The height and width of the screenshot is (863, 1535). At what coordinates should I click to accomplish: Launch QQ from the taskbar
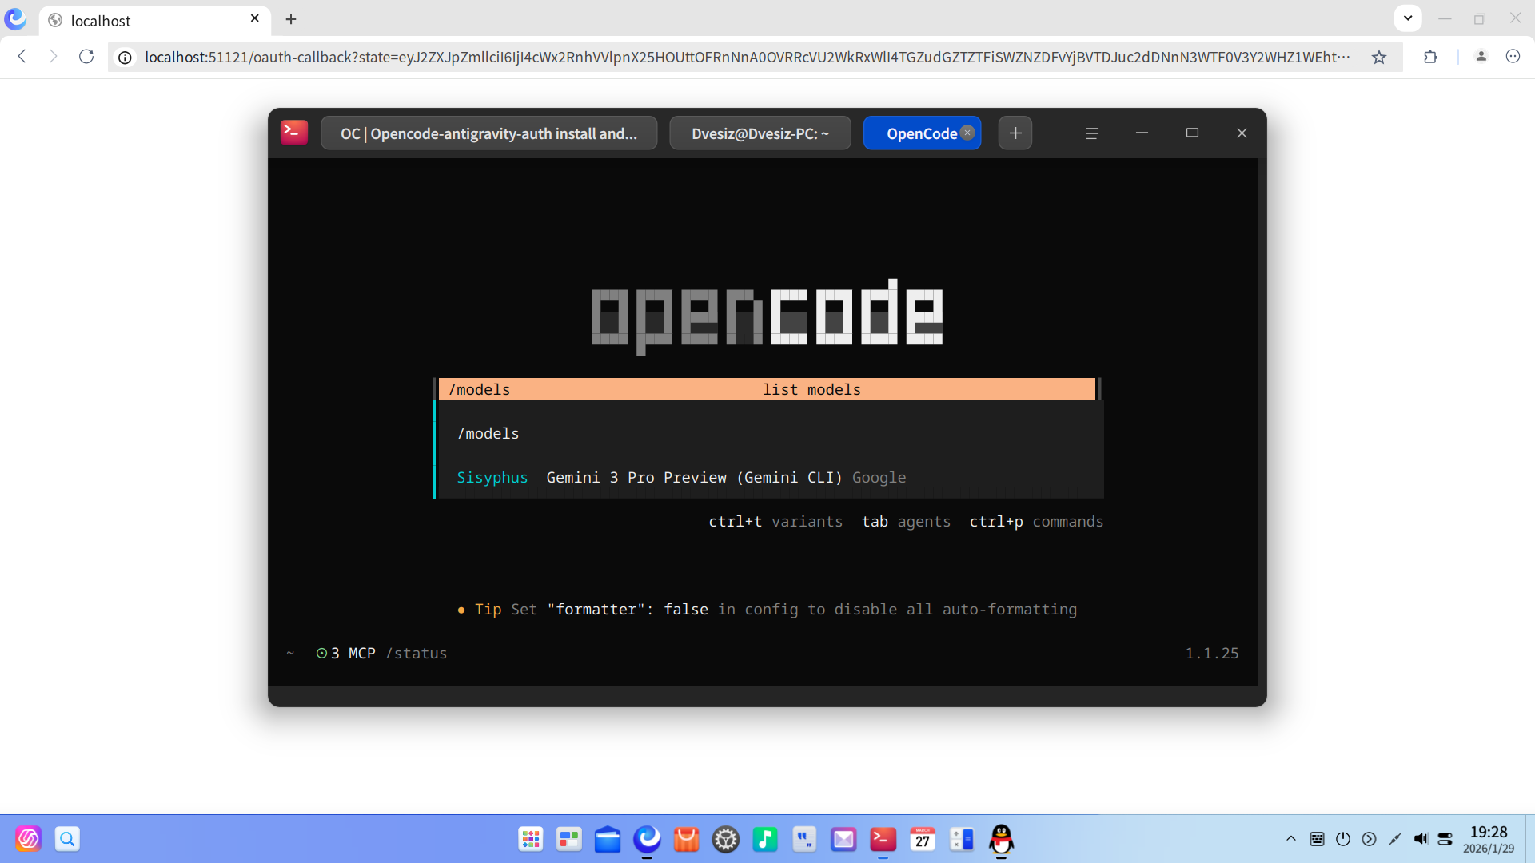click(1000, 839)
